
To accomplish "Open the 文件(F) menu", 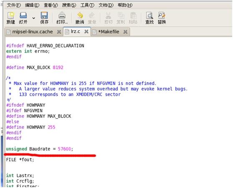I will 14,5.
